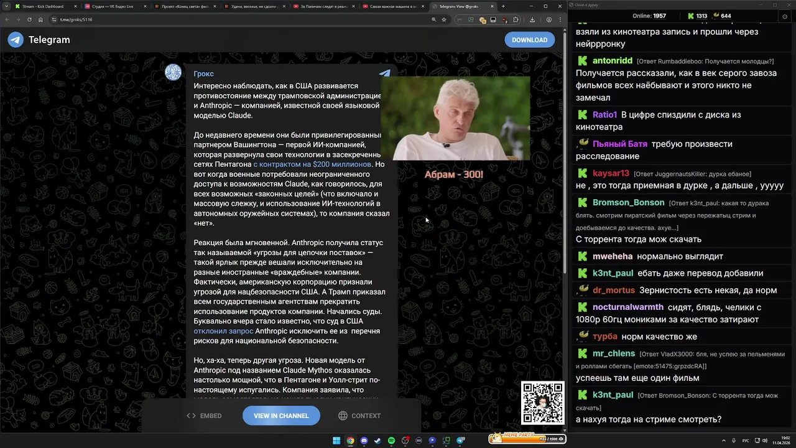The image size is (796, 448).
Task: Click the browser home icon
Action: 40,19
